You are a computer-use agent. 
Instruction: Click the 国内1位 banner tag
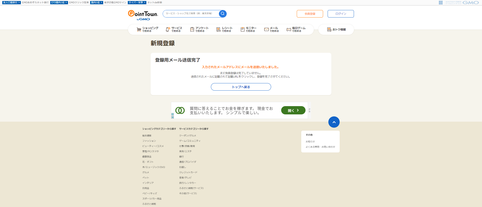click(97, 3)
